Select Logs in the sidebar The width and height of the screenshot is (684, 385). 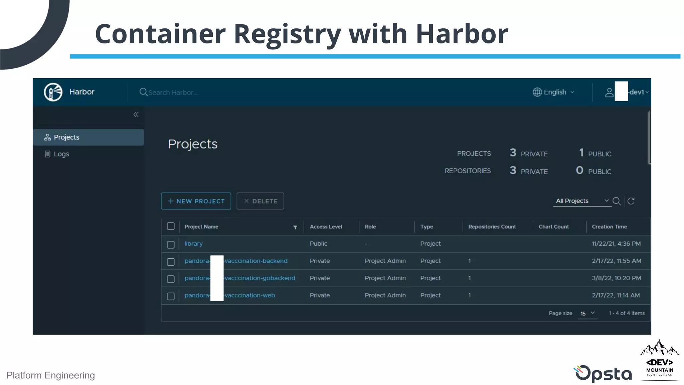[89, 154]
